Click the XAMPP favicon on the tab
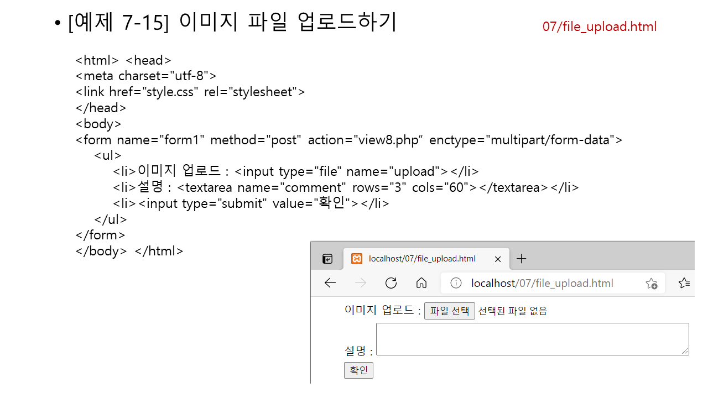 (x=357, y=259)
